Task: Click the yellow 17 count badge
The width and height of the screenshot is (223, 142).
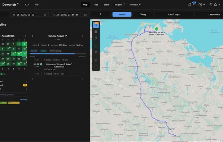Action: pos(25,85)
